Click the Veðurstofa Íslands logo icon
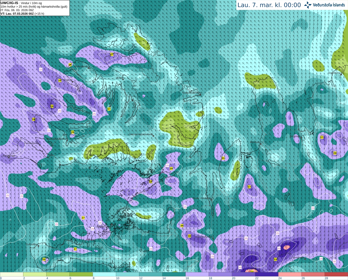This screenshot has width=348, height=280. click(308, 5)
